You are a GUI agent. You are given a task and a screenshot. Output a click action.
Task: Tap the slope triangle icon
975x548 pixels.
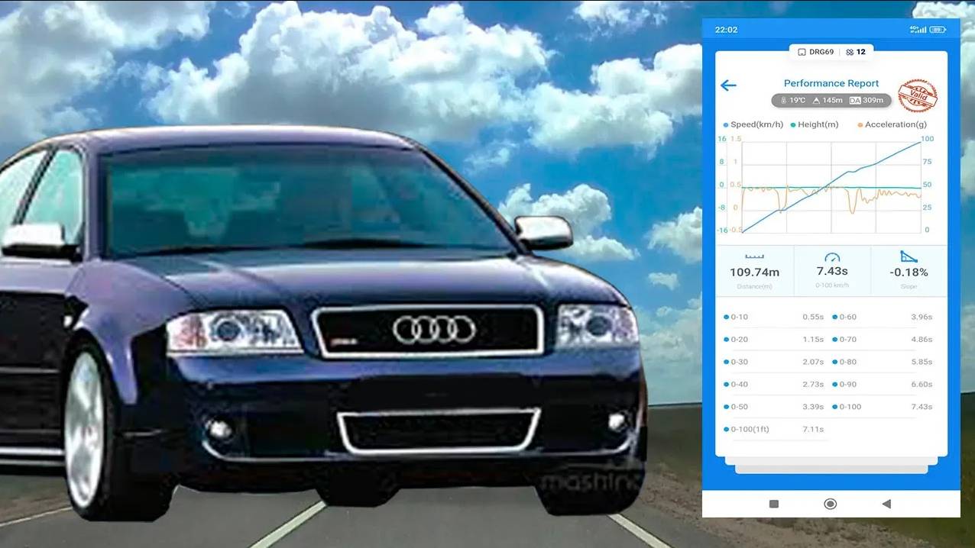click(x=909, y=256)
